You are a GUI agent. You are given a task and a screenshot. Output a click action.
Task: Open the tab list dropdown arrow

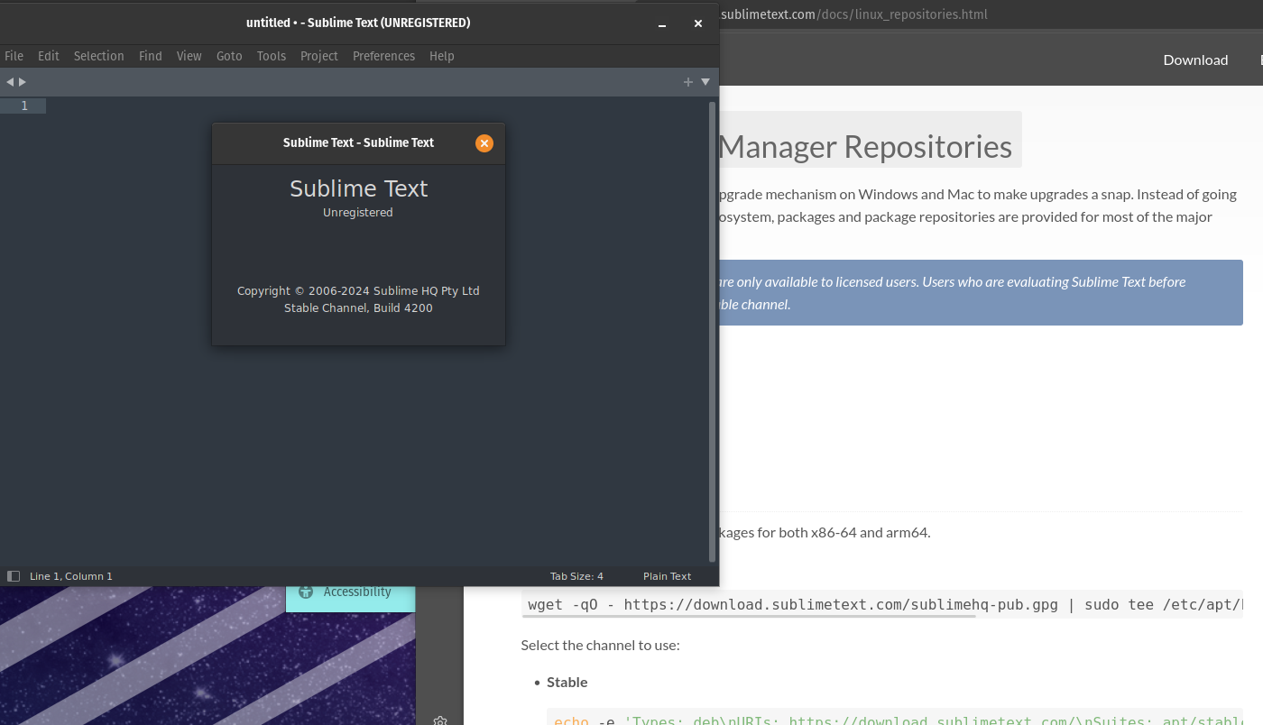pyautogui.click(x=705, y=82)
